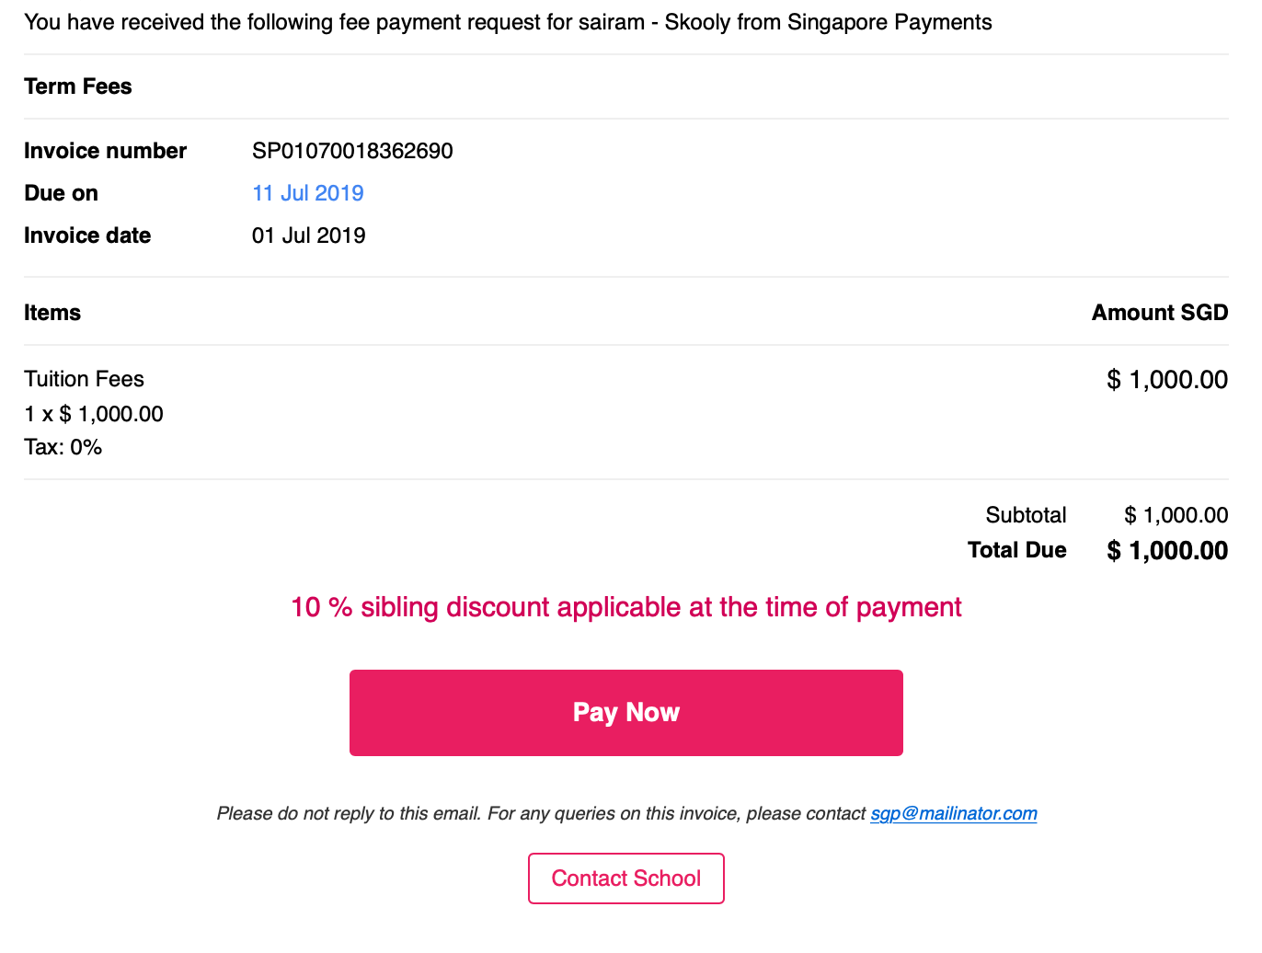Open the sgp@mailinator.com email link
The height and width of the screenshot is (953, 1262).
coord(954,813)
